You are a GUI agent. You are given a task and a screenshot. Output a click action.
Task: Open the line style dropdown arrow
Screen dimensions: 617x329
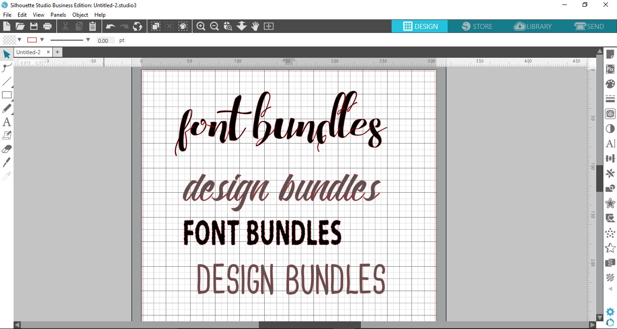tap(88, 40)
